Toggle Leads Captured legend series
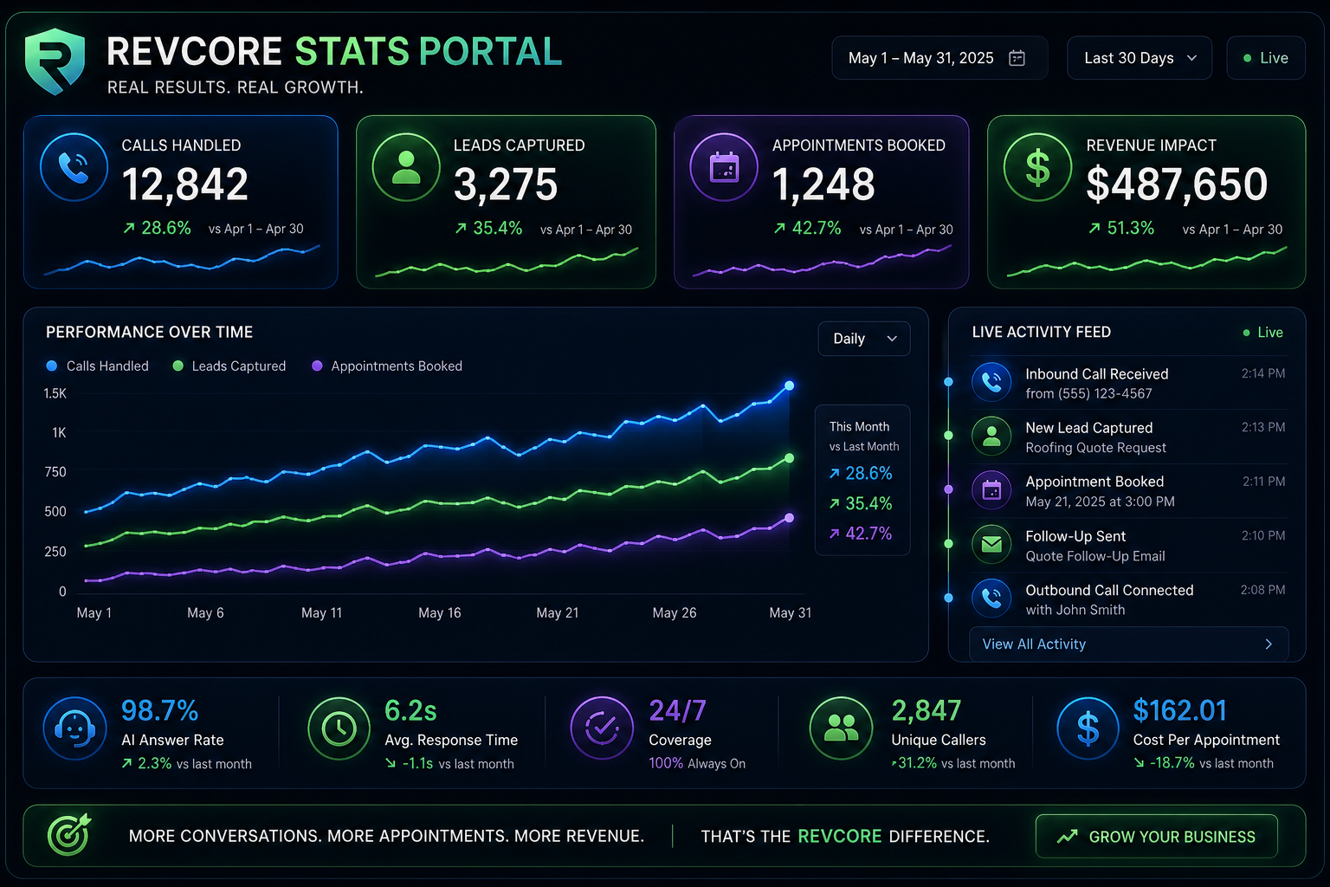 [229, 366]
